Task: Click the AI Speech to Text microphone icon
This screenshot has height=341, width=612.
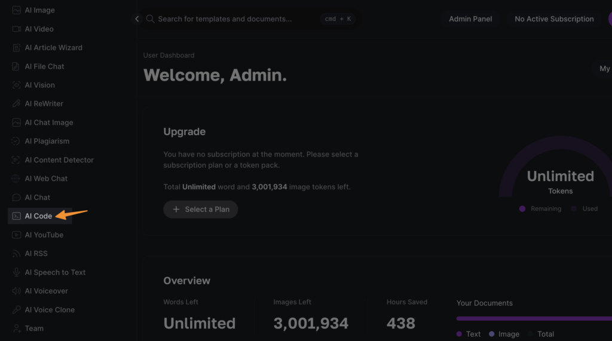Action: 17,272
